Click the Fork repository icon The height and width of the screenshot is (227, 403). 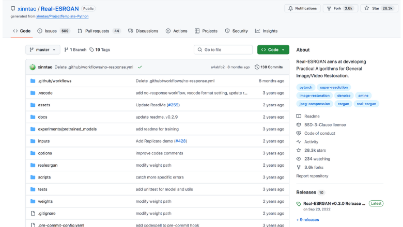(x=329, y=8)
